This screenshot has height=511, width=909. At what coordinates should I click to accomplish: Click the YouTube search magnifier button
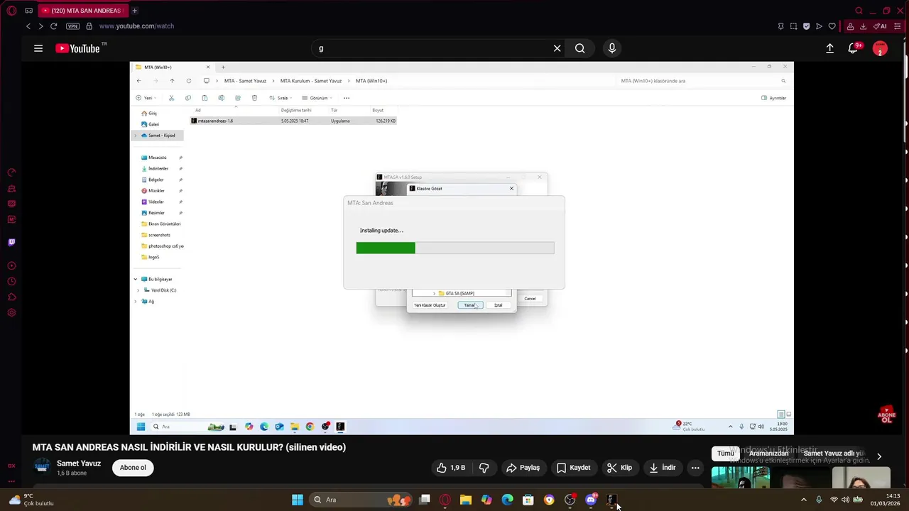[x=580, y=48]
